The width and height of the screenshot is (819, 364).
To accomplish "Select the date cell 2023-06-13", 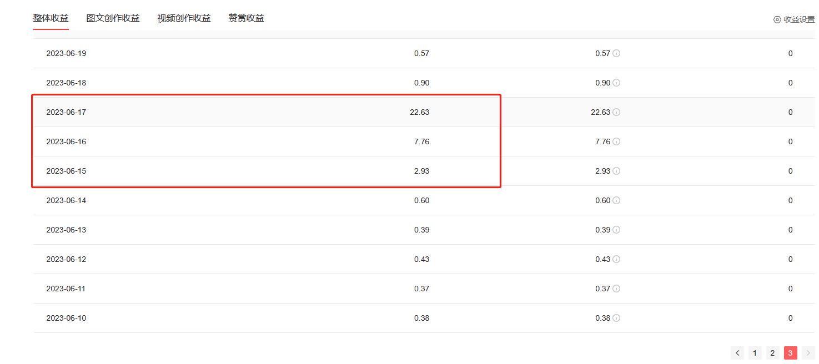I will 66,230.
